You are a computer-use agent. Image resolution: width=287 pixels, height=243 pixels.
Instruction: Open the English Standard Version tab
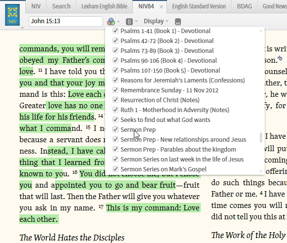point(199,6)
